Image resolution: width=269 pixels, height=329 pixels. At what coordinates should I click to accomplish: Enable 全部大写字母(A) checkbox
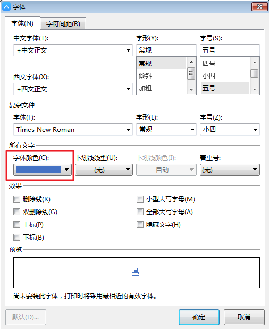(140, 212)
